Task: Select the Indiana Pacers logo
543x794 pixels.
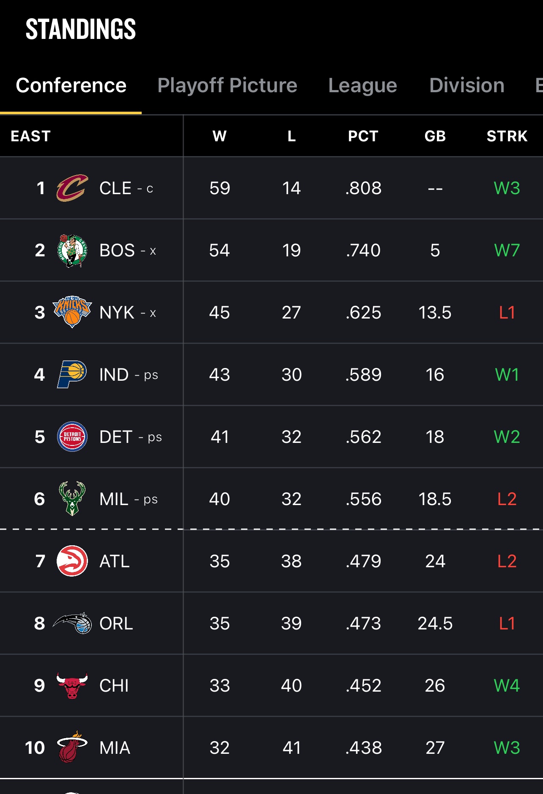Action: [x=72, y=374]
